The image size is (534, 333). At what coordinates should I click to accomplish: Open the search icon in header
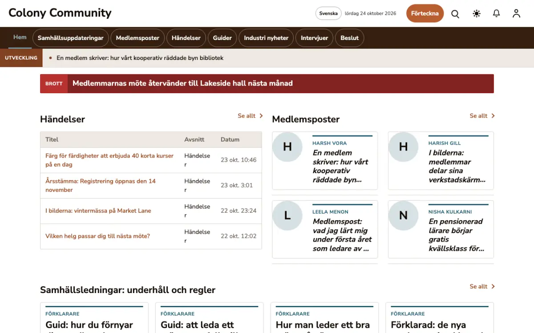tap(455, 14)
